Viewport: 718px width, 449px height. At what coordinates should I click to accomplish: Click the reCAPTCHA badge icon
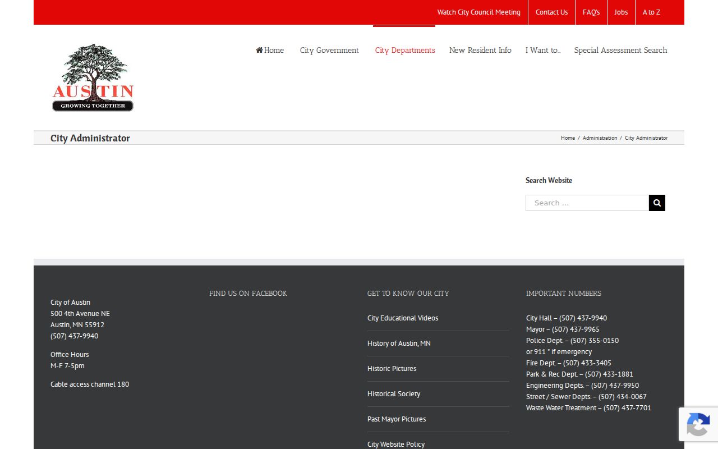698,424
